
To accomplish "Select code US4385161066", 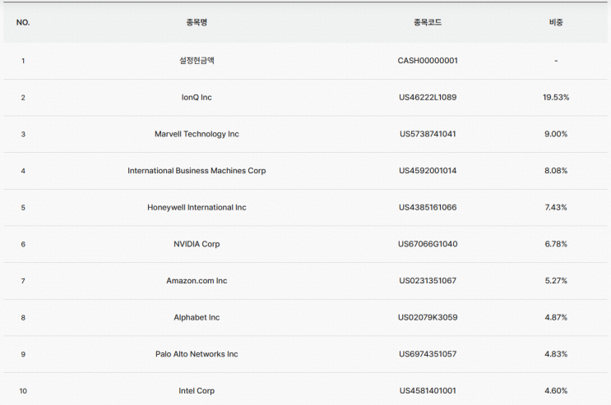I will click(x=428, y=207).
